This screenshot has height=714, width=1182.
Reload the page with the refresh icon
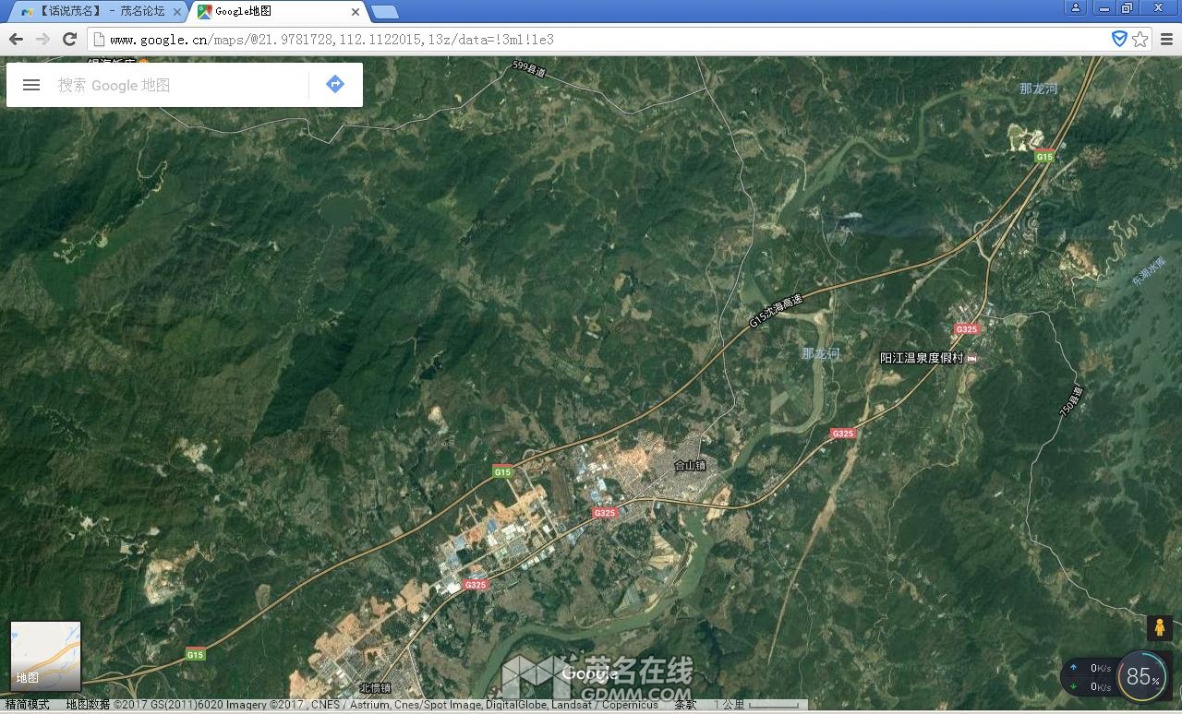point(69,39)
